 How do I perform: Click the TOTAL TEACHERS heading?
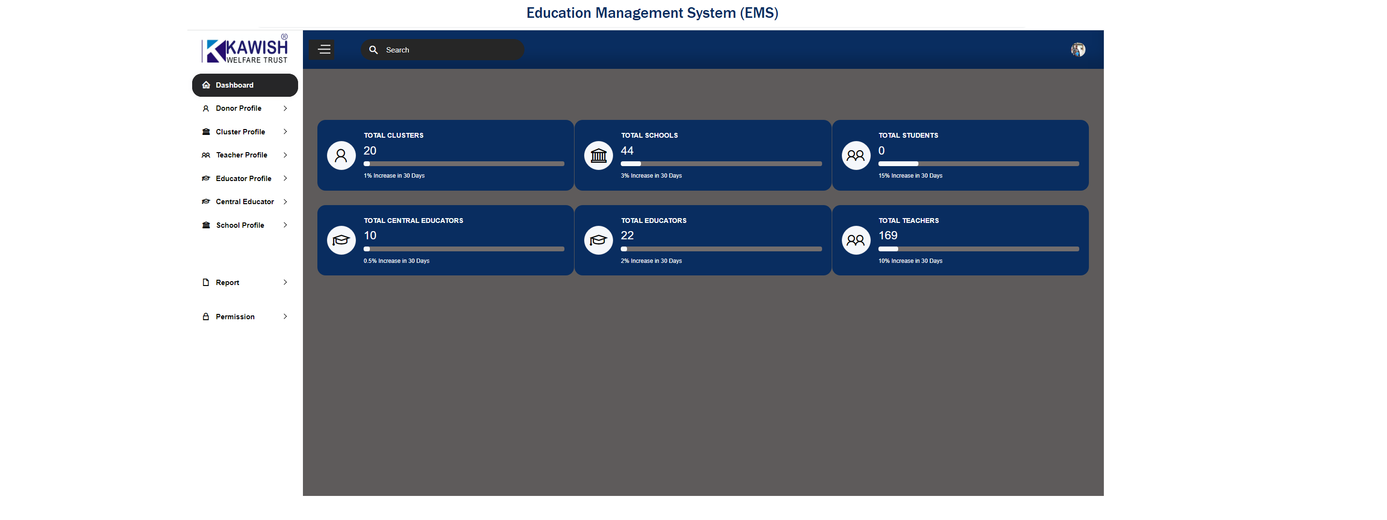pos(908,221)
